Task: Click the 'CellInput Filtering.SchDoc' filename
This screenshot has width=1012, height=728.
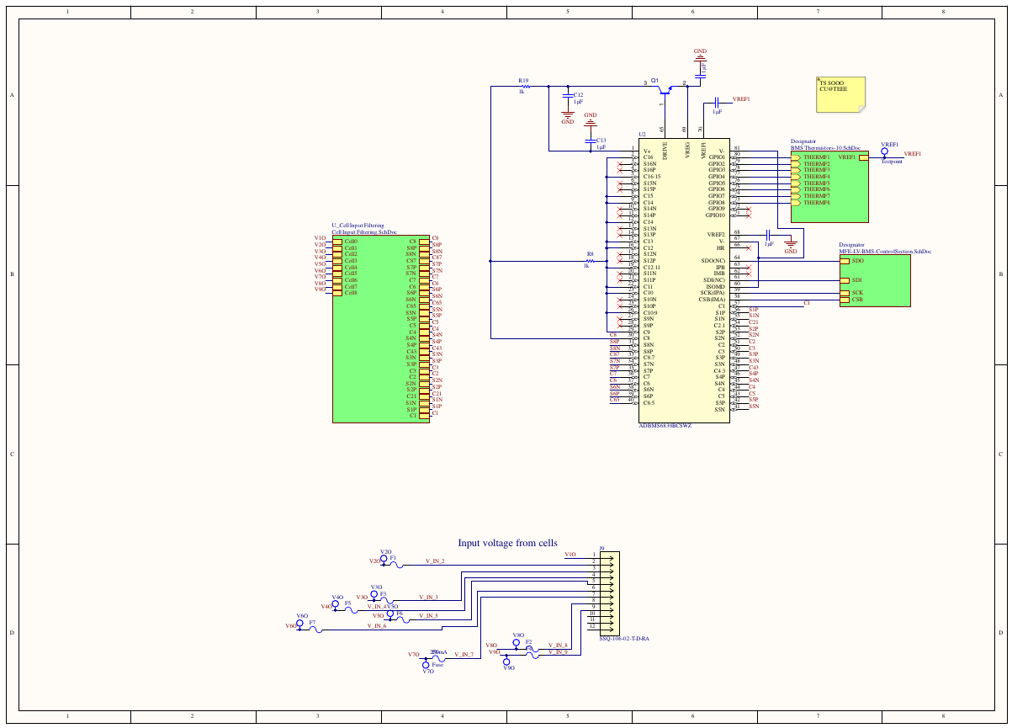Action: pyautogui.click(x=364, y=231)
